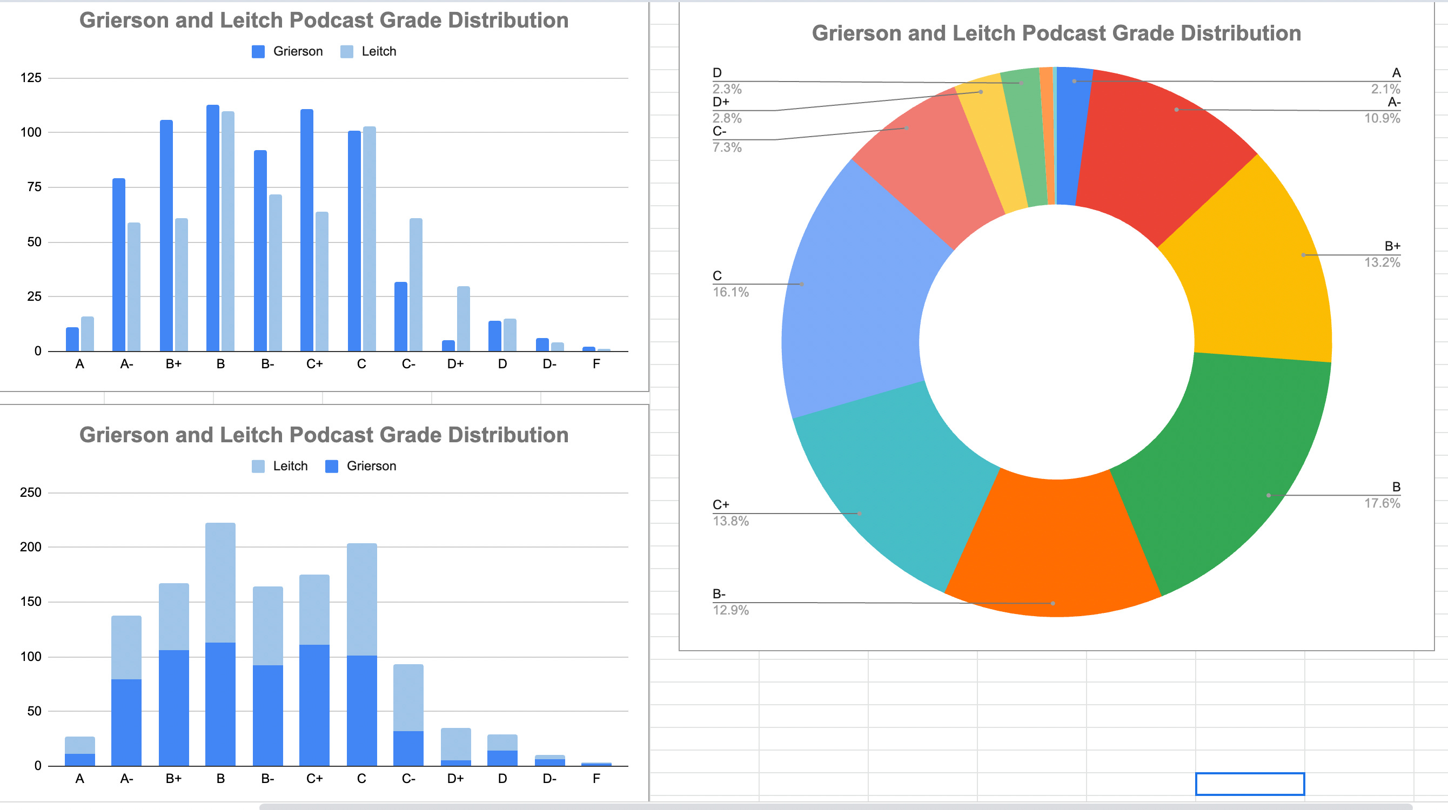Click the stacked C- column in bottom chart
The image size is (1448, 810).
point(408,715)
